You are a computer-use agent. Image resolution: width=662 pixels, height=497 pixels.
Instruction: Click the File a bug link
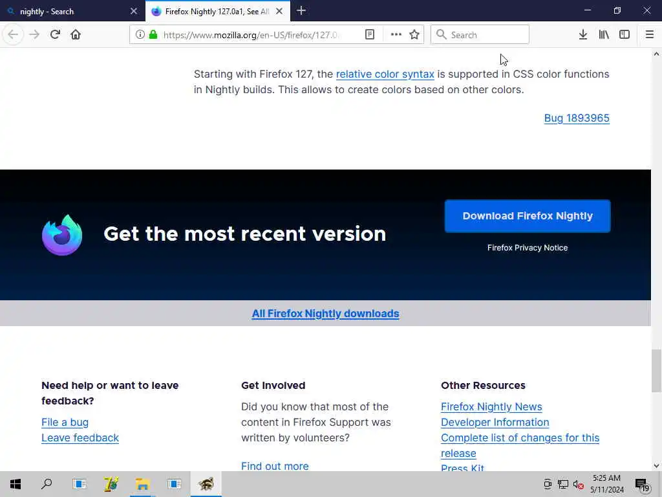click(x=65, y=422)
